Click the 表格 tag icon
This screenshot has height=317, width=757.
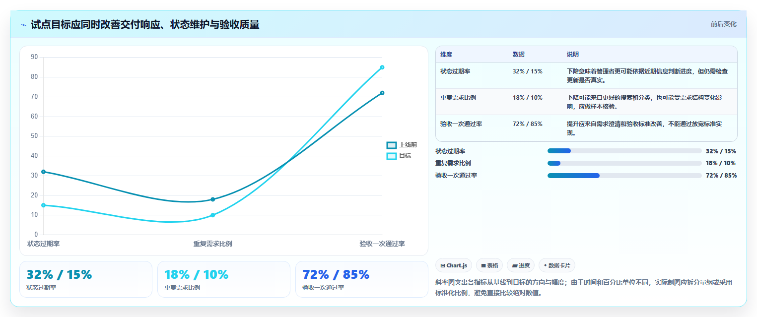click(483, 266)
